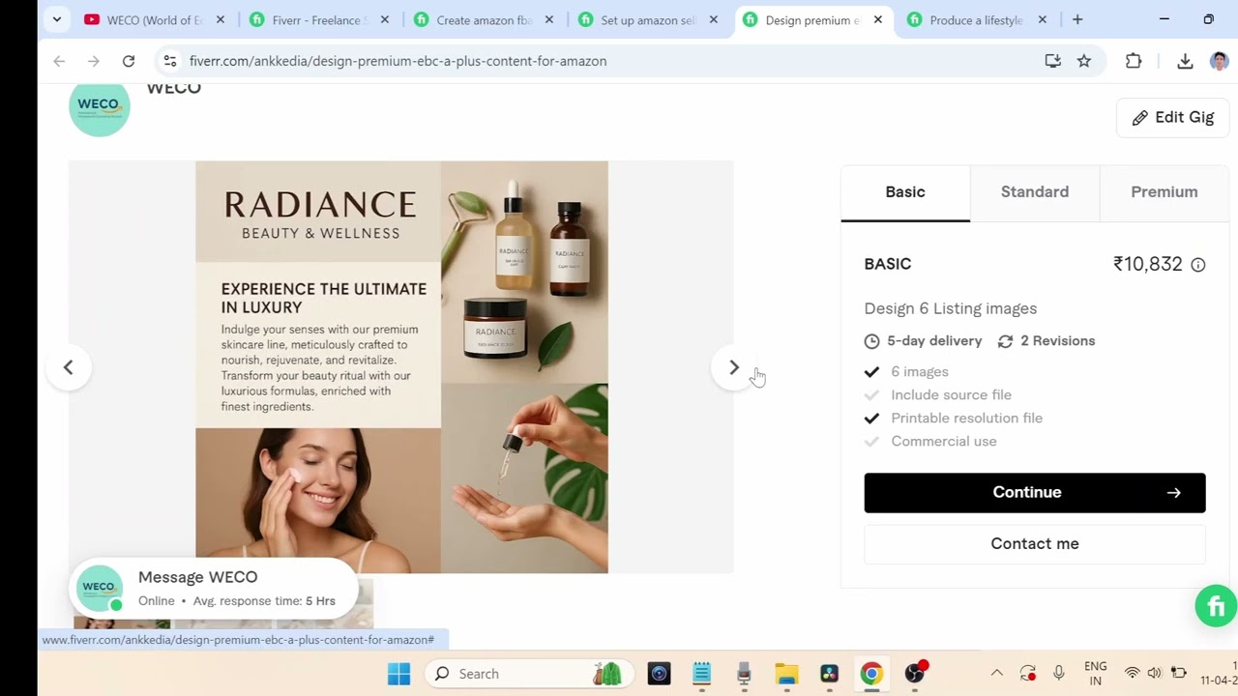
Task: Open the Chrome downloads panel
Action: pyautogui.click(x=1185, y=61)
